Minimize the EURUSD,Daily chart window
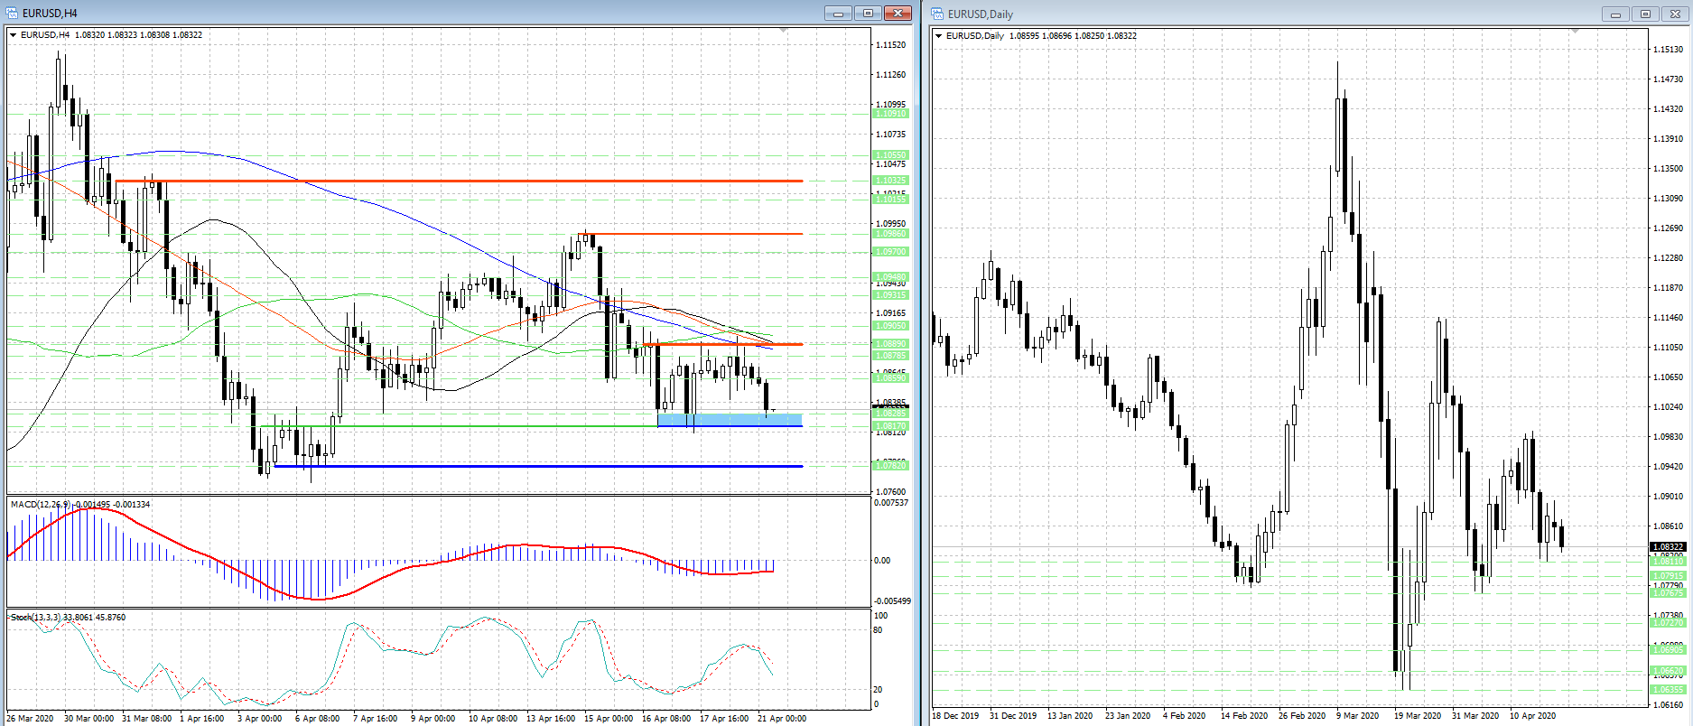Viewport: 1693px width, 726px height. 1615,14
